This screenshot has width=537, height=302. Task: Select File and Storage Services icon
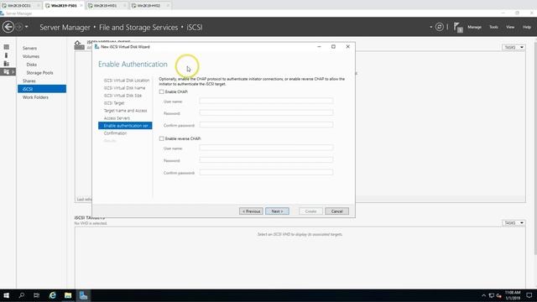click(8, 71)
